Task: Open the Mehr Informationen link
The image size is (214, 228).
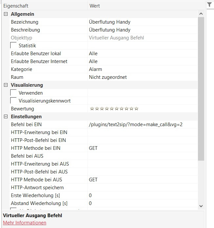Action: coord(25,223)
